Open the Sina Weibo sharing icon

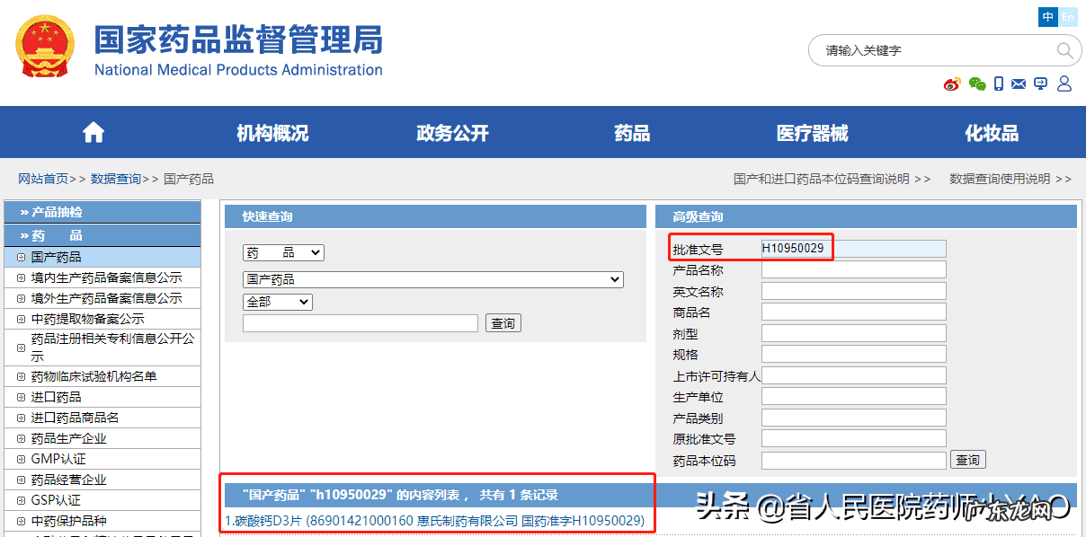tap(952, 84)
